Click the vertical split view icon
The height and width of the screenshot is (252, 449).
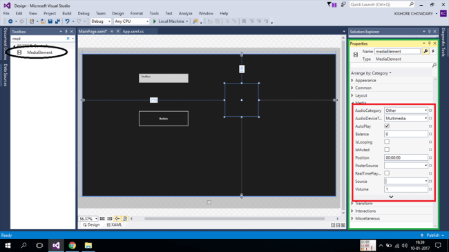pos(333,225)
